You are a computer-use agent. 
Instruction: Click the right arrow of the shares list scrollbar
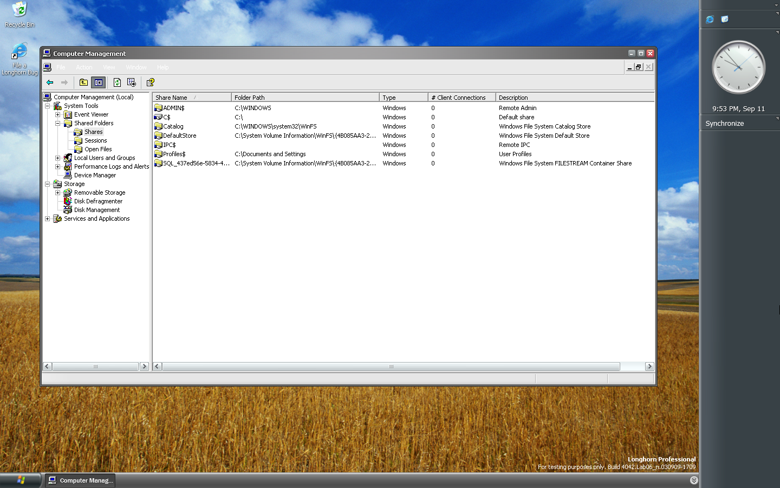pos(649,367)
